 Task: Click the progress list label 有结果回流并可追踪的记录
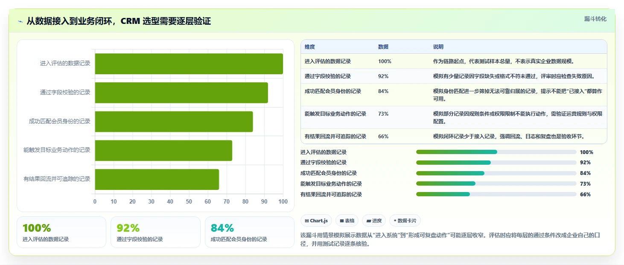tap(331, 195)
